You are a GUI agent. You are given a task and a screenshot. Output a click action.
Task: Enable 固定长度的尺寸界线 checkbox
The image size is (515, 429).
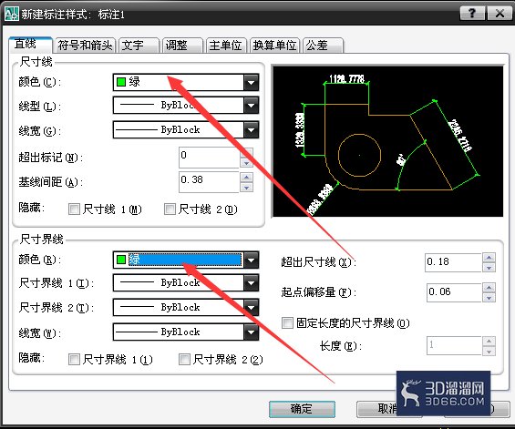[x=287, y=323]
